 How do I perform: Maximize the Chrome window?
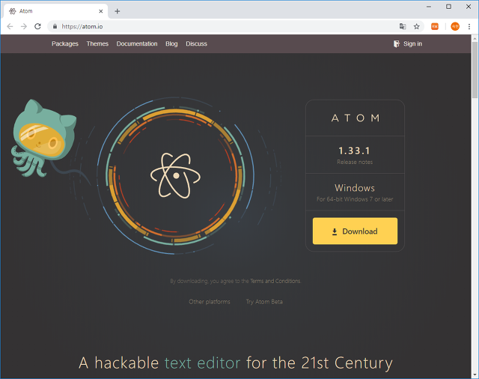(x=448, y=7)
